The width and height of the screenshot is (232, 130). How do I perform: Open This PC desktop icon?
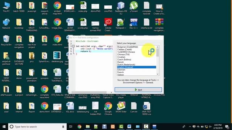coord(6,7)
